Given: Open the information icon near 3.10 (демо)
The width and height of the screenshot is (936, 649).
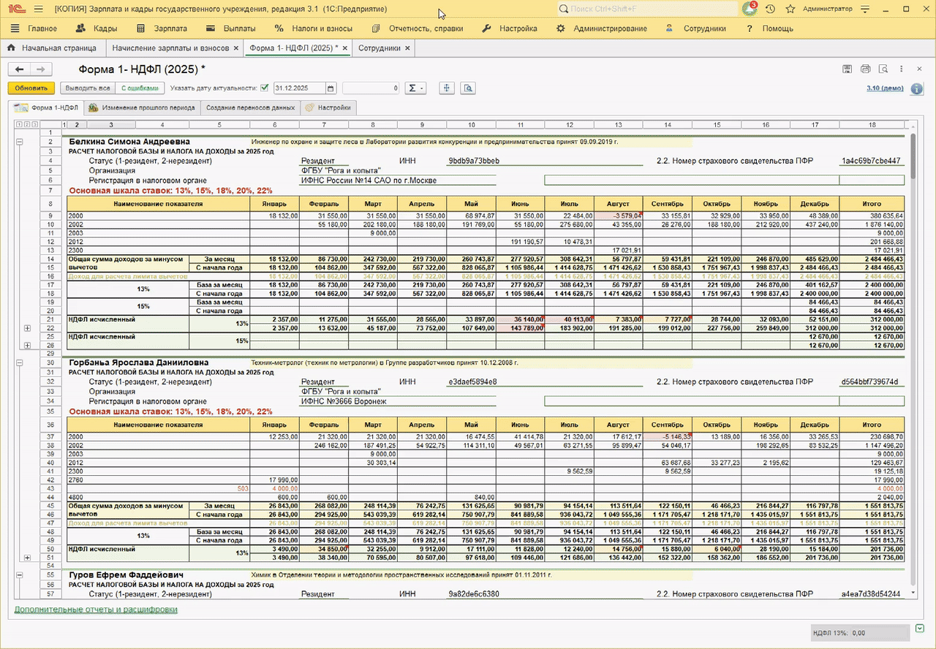Looking at the screenshot, I should click(916, 88).
